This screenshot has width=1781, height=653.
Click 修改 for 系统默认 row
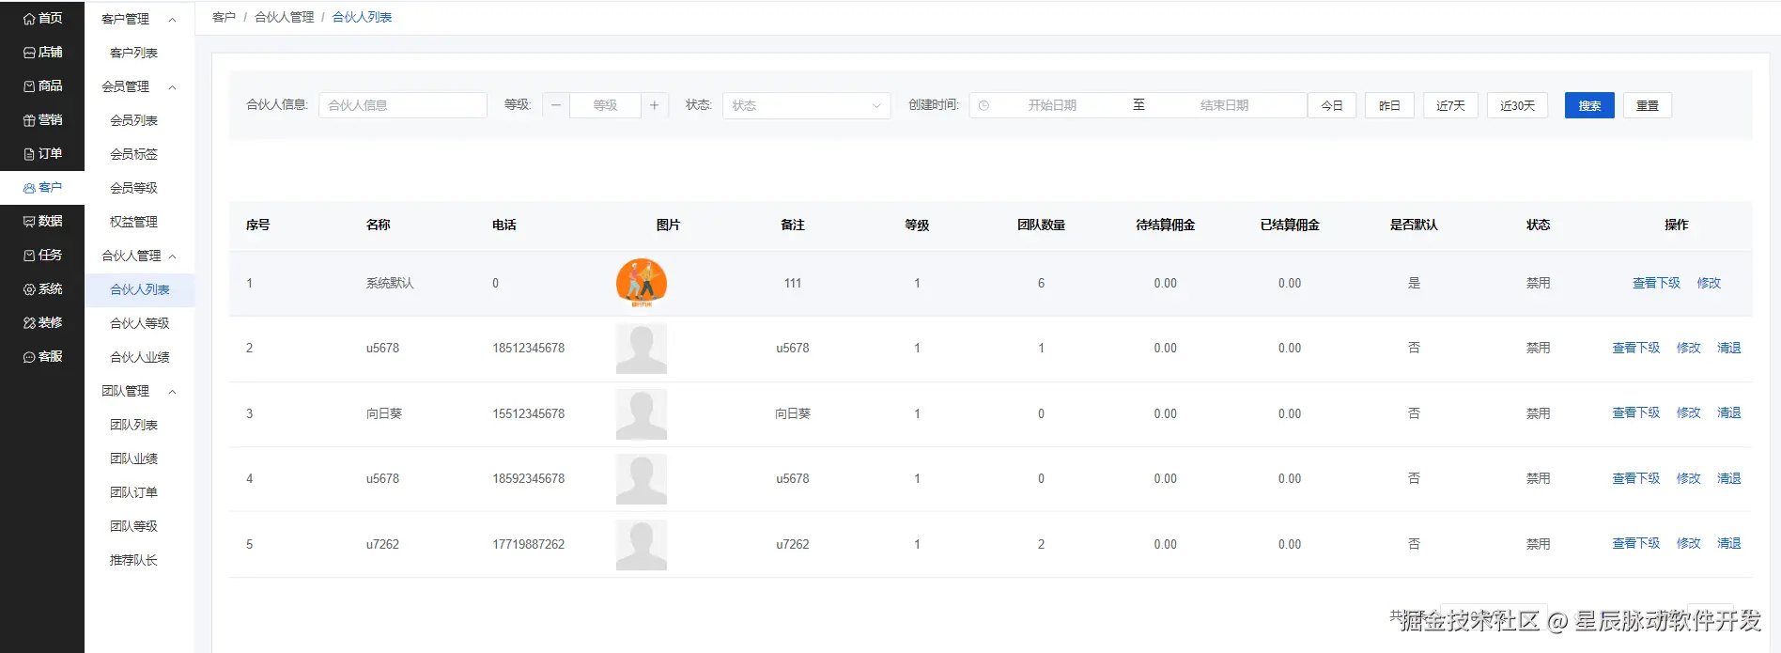click(1709, 283)
